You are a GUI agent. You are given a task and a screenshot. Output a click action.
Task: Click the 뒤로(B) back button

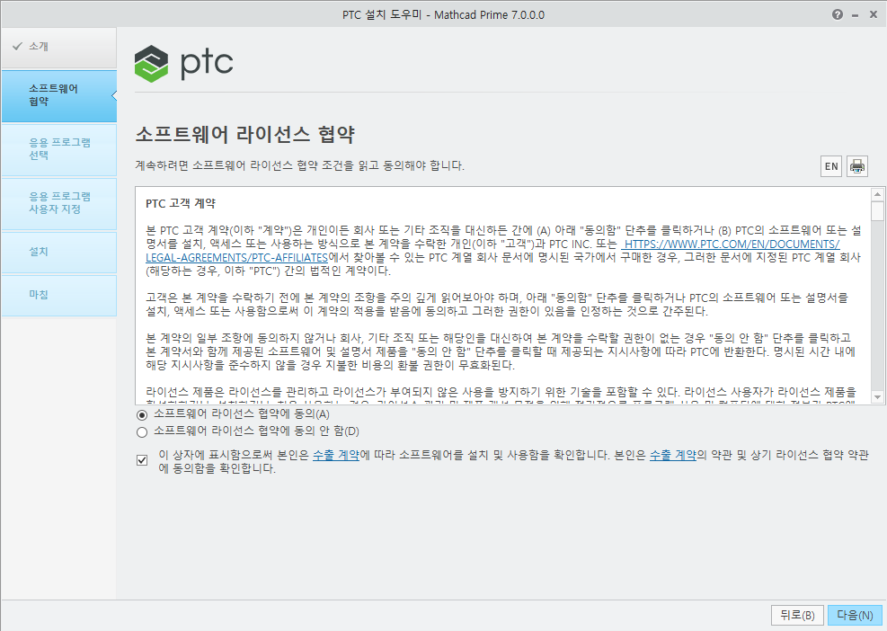pyautogui.click(x=797, y=615)
